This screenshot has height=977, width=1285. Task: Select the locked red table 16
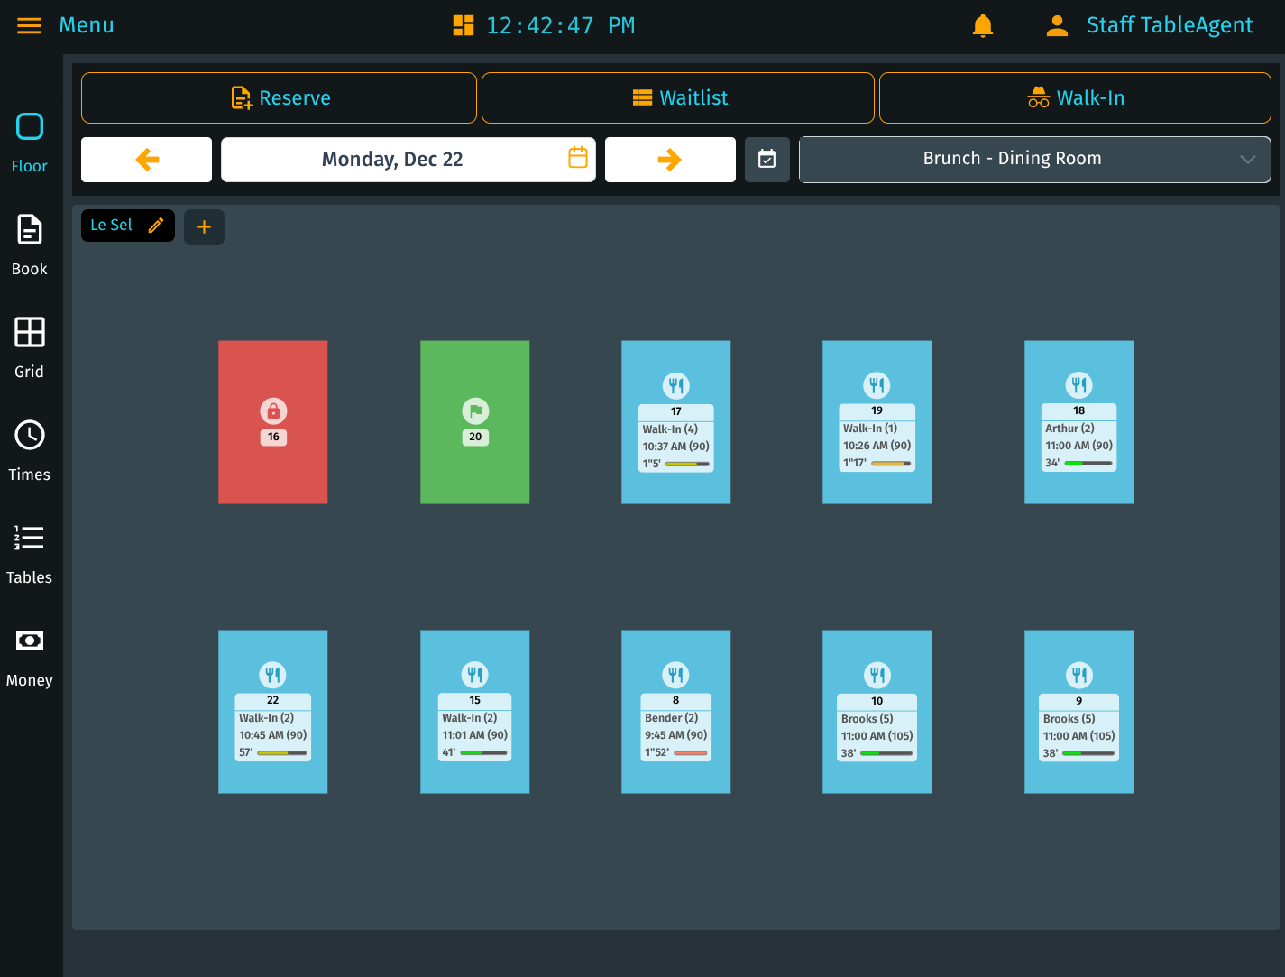click(x=272, y=421)
